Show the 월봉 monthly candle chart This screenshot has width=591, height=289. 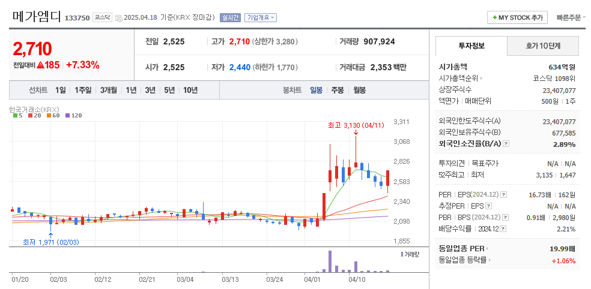pyautogui.click(x=359, y=91)
